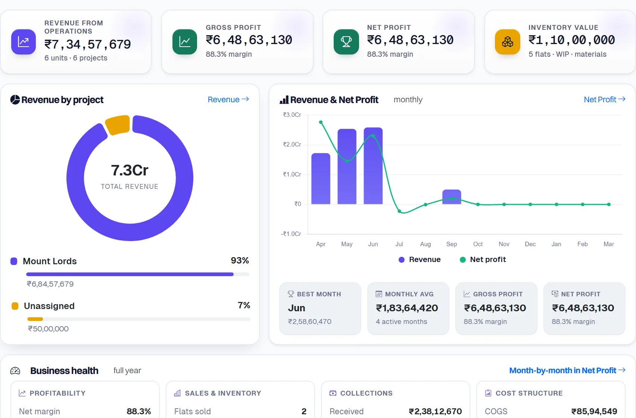
Task: Click the pie chart icon beside Revenue by project
Action: 15,100
